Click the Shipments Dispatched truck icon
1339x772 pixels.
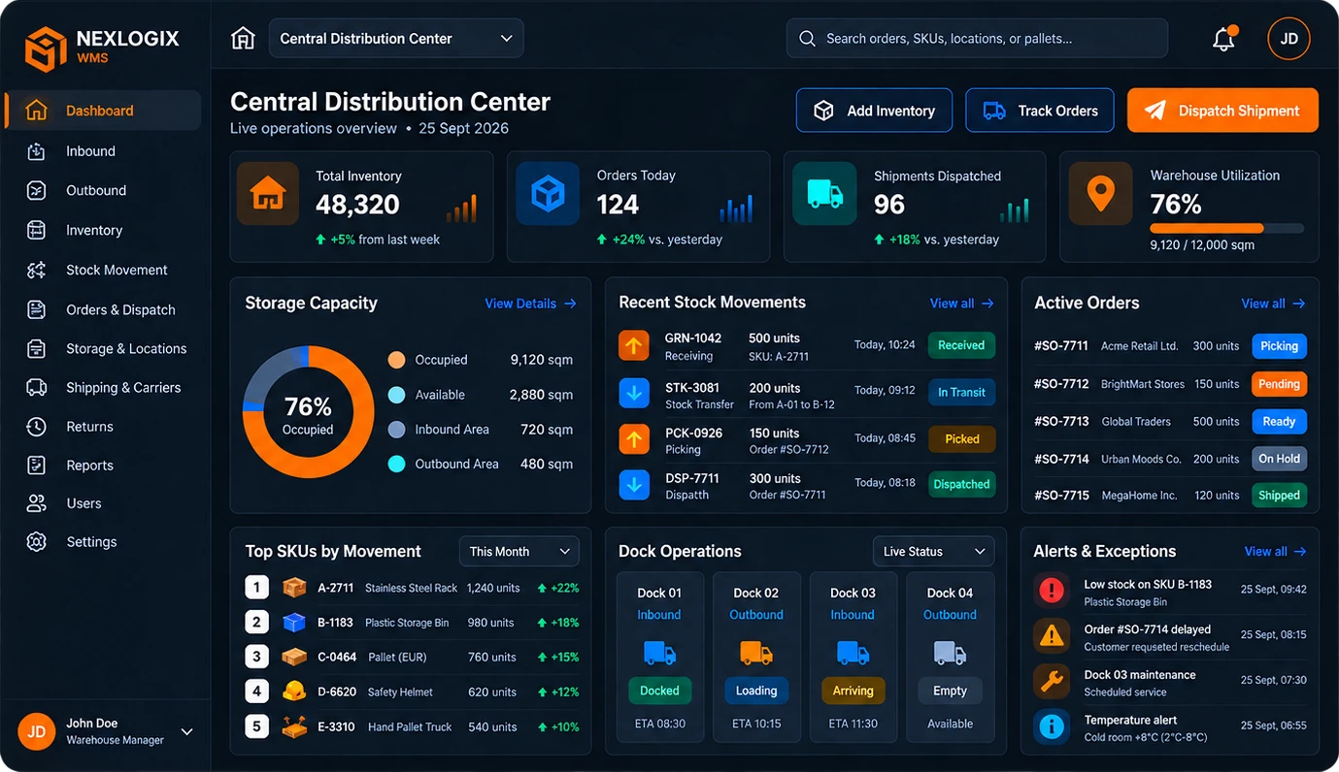tap(824, 194)
